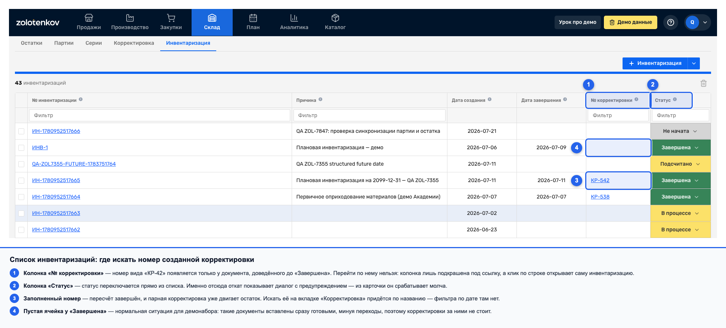726x328 pixels.
Task: Open the План calendar icon
Action: pos(253,18)
